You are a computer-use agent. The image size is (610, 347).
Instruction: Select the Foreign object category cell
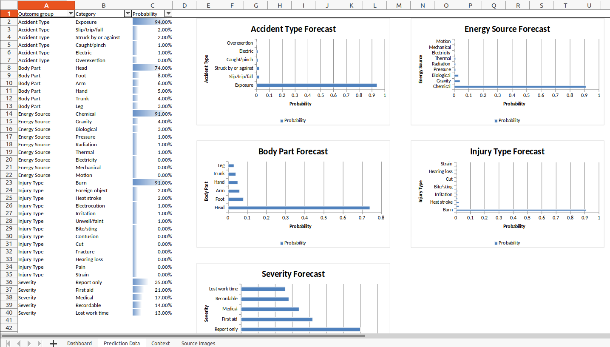click(x=103, y=190)
